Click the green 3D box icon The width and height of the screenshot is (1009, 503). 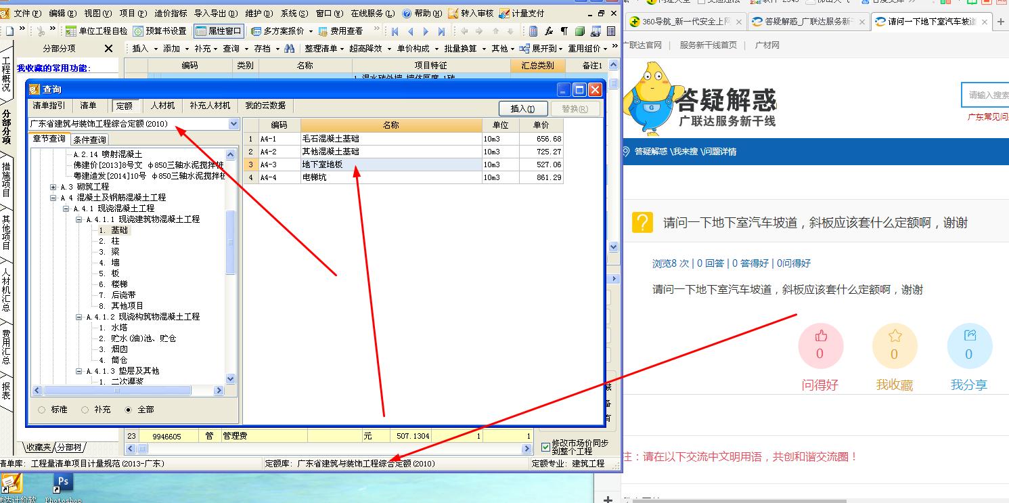pyautogui.click(x=580, y=31)
